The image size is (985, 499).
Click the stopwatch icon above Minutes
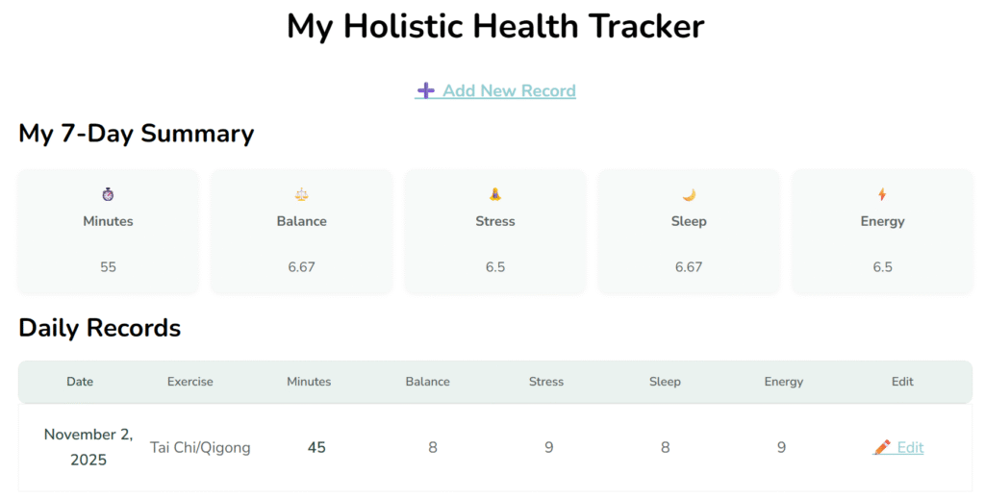[x=108, y=194]
